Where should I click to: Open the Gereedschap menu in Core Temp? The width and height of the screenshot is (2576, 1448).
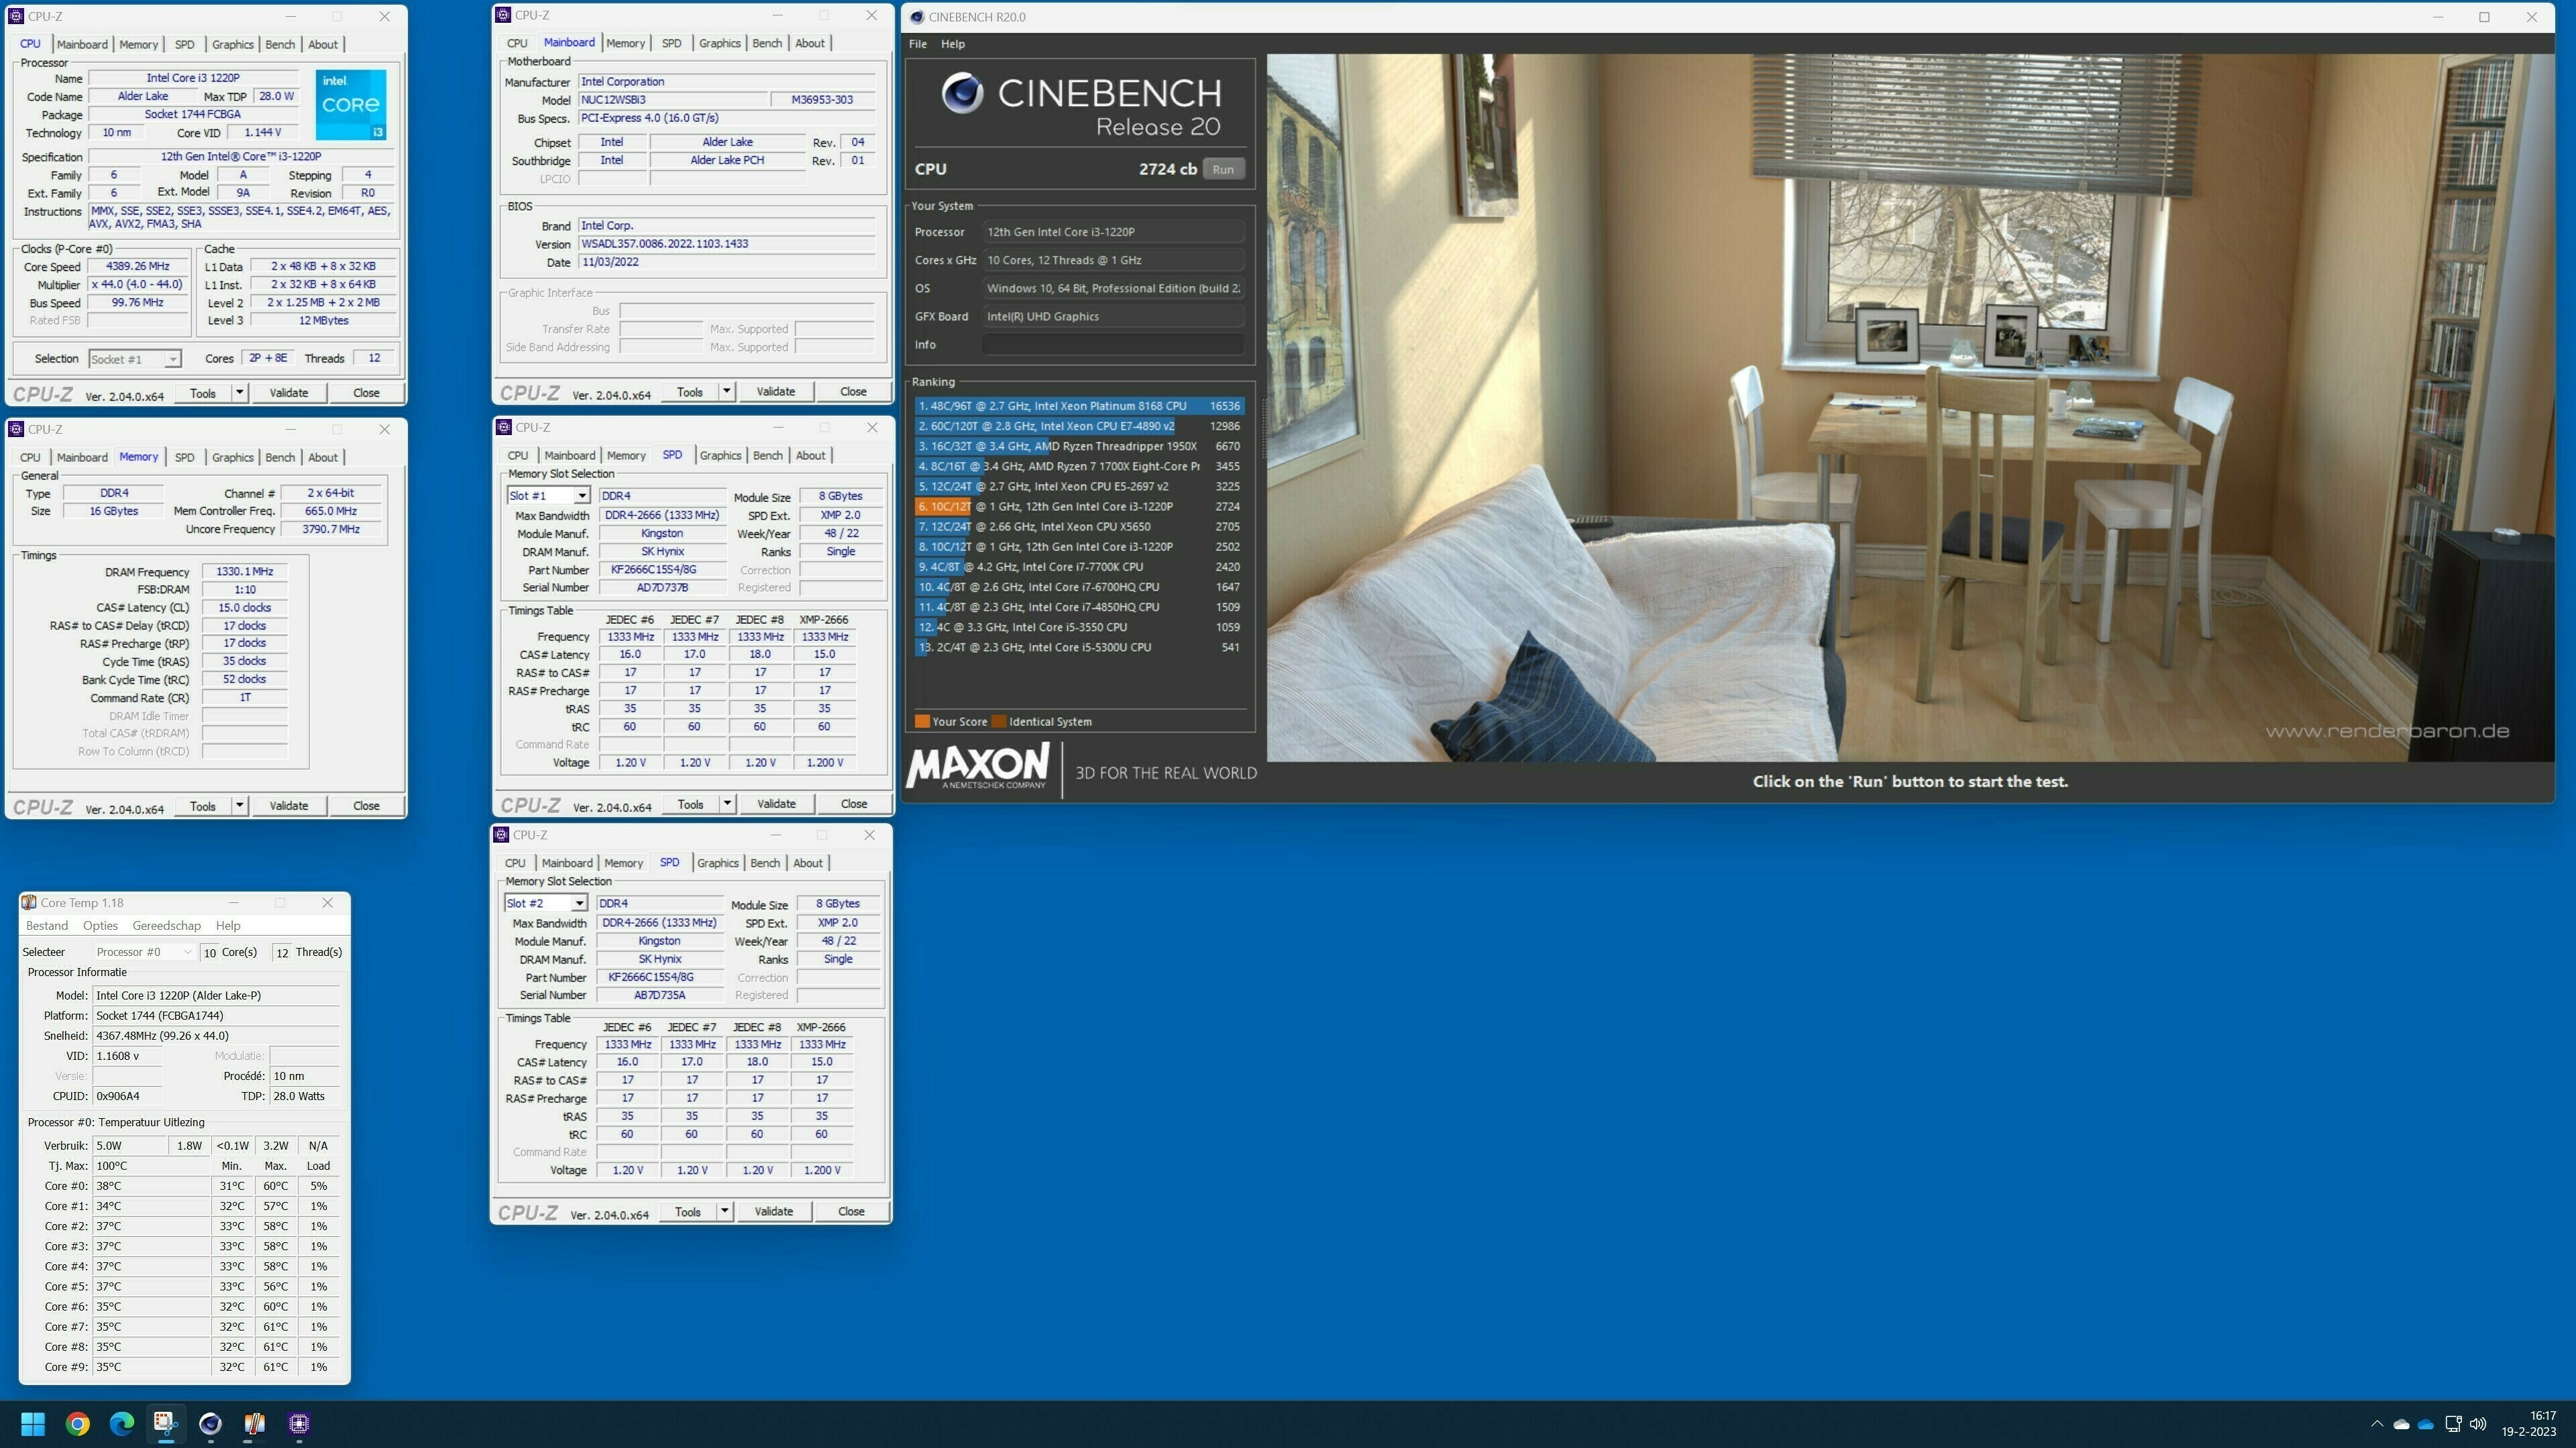click(x=166, y=925)
